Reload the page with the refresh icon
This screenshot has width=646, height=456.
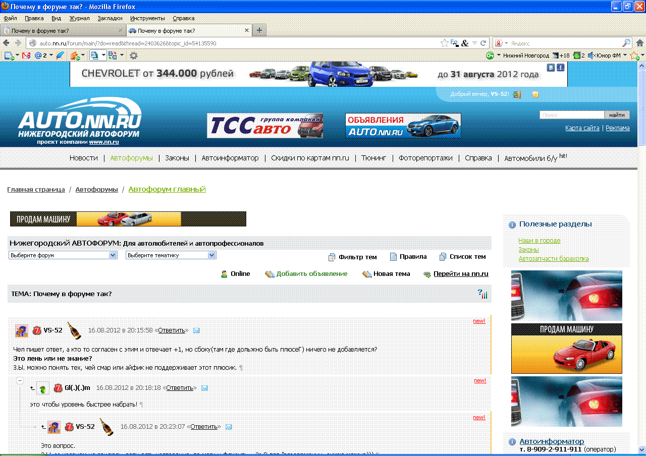coord(483,43)
